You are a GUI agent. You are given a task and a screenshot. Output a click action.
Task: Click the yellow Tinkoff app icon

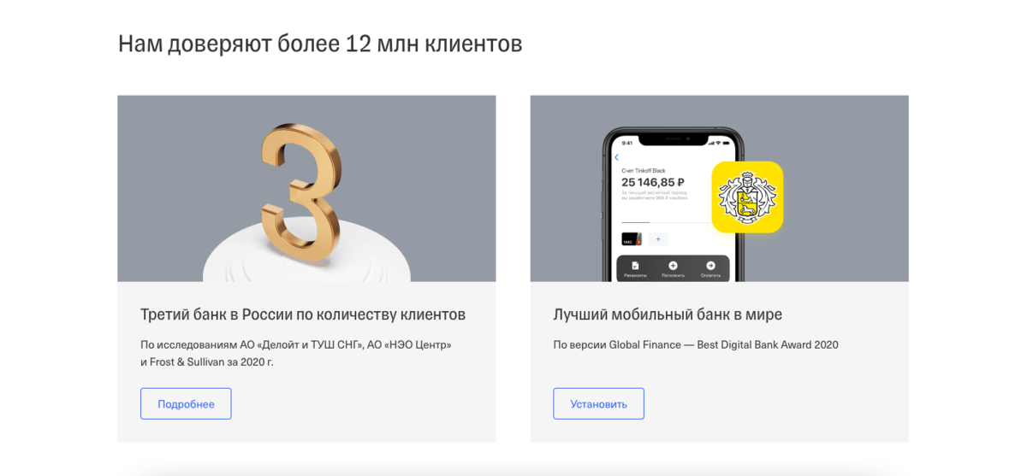747,197
